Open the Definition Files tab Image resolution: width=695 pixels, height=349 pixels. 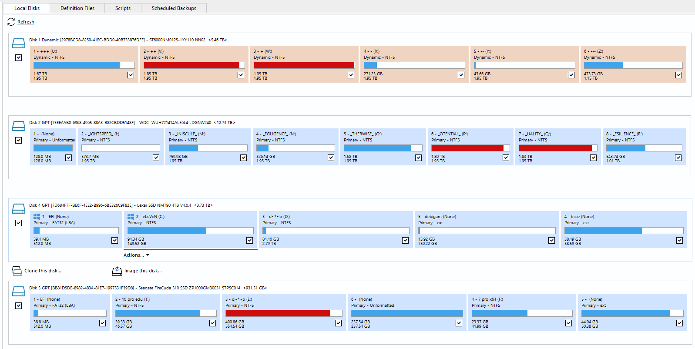(x=77, y=8)
